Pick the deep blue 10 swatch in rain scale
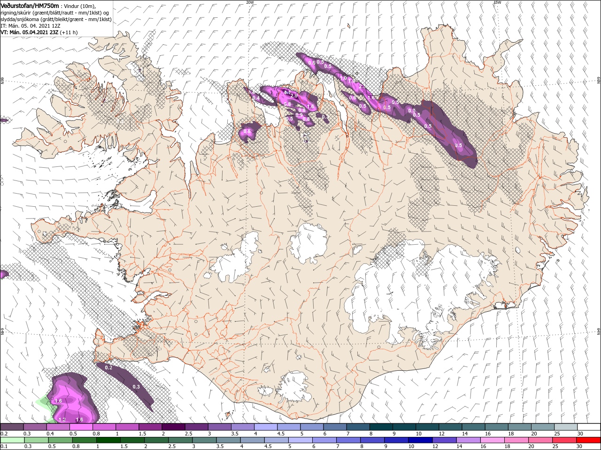This screenshot has height=450, width=601. 419,440
